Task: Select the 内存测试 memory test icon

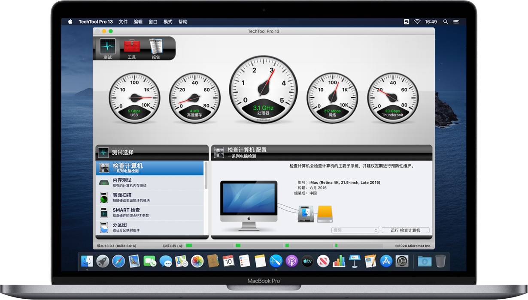Action: 104,183
